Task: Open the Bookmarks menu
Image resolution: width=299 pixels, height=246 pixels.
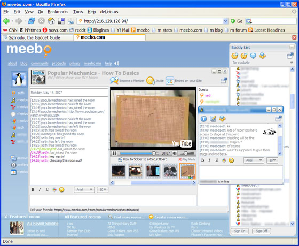Action: 58,12
